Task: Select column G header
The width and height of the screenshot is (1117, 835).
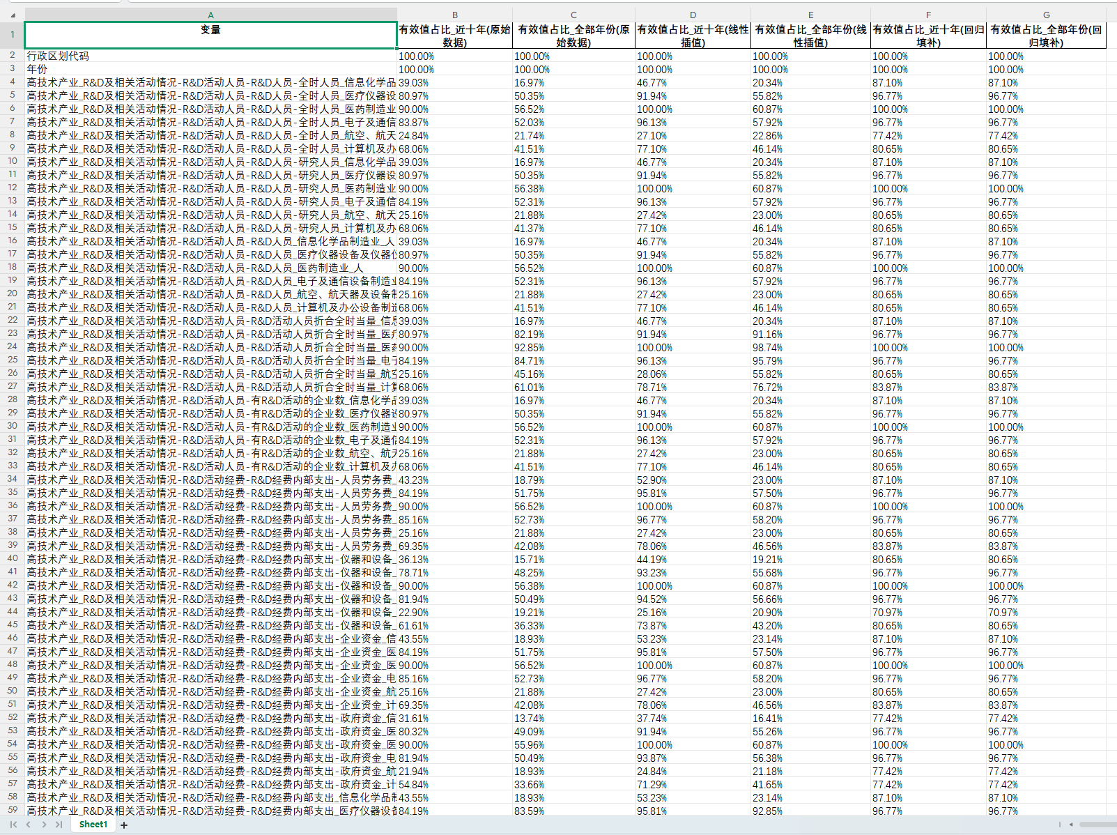Action: 1046,15
